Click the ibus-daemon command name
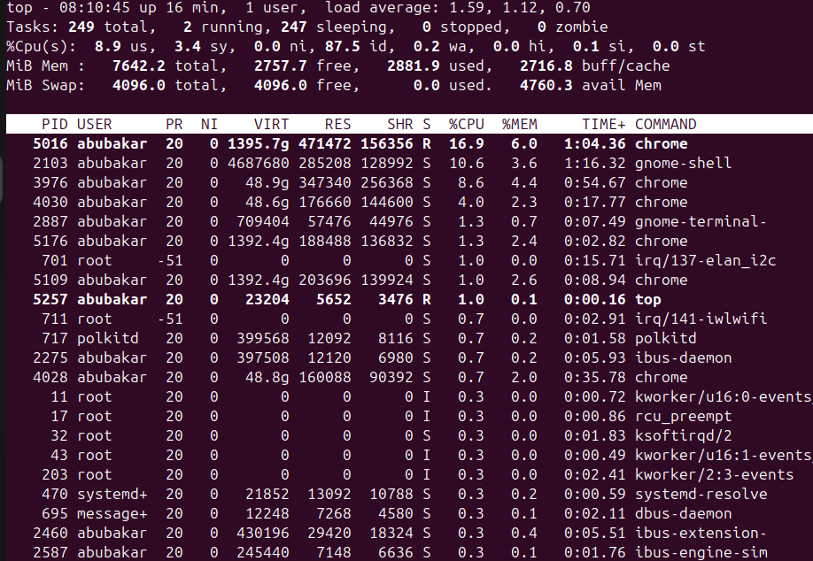This screenshot has width=813, height=561. tap(684, 358)
